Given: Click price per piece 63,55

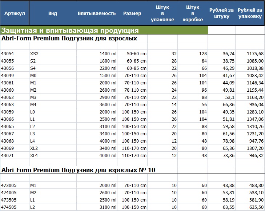Looking at the screenshot, I should (222, 207).
